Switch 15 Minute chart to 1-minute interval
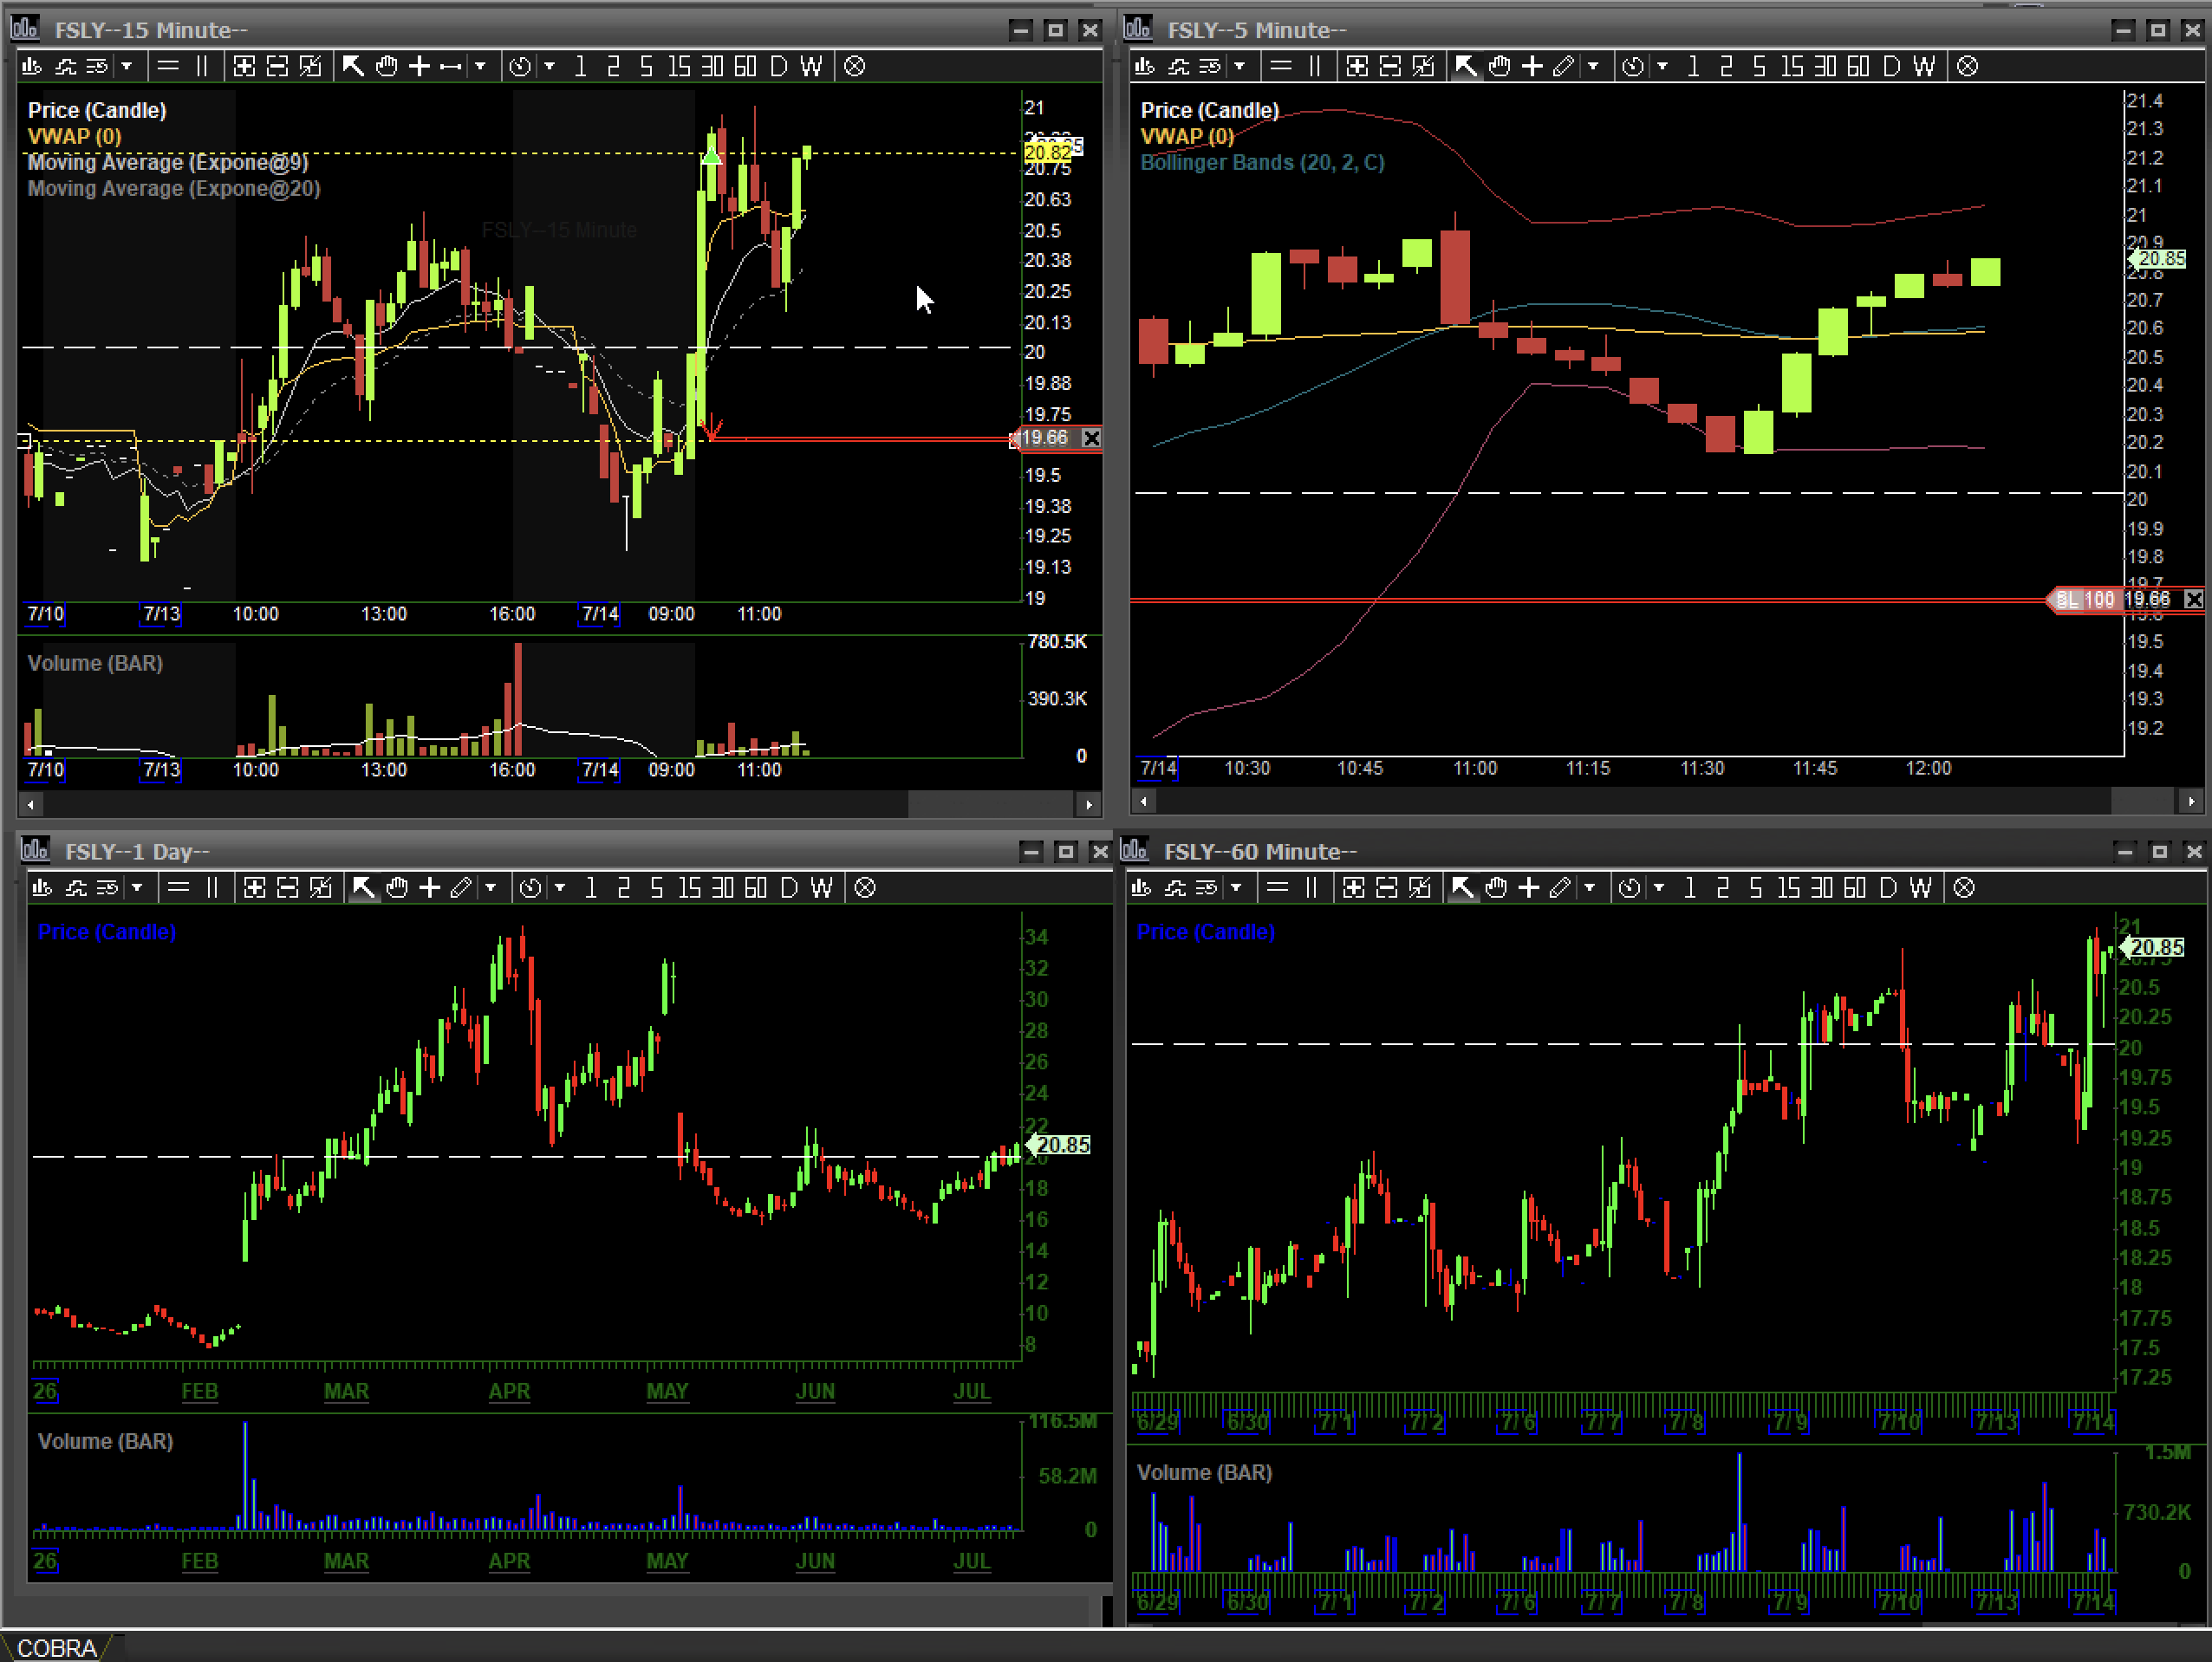Viewport: 2212px width, 1662px height. (581, 66)
